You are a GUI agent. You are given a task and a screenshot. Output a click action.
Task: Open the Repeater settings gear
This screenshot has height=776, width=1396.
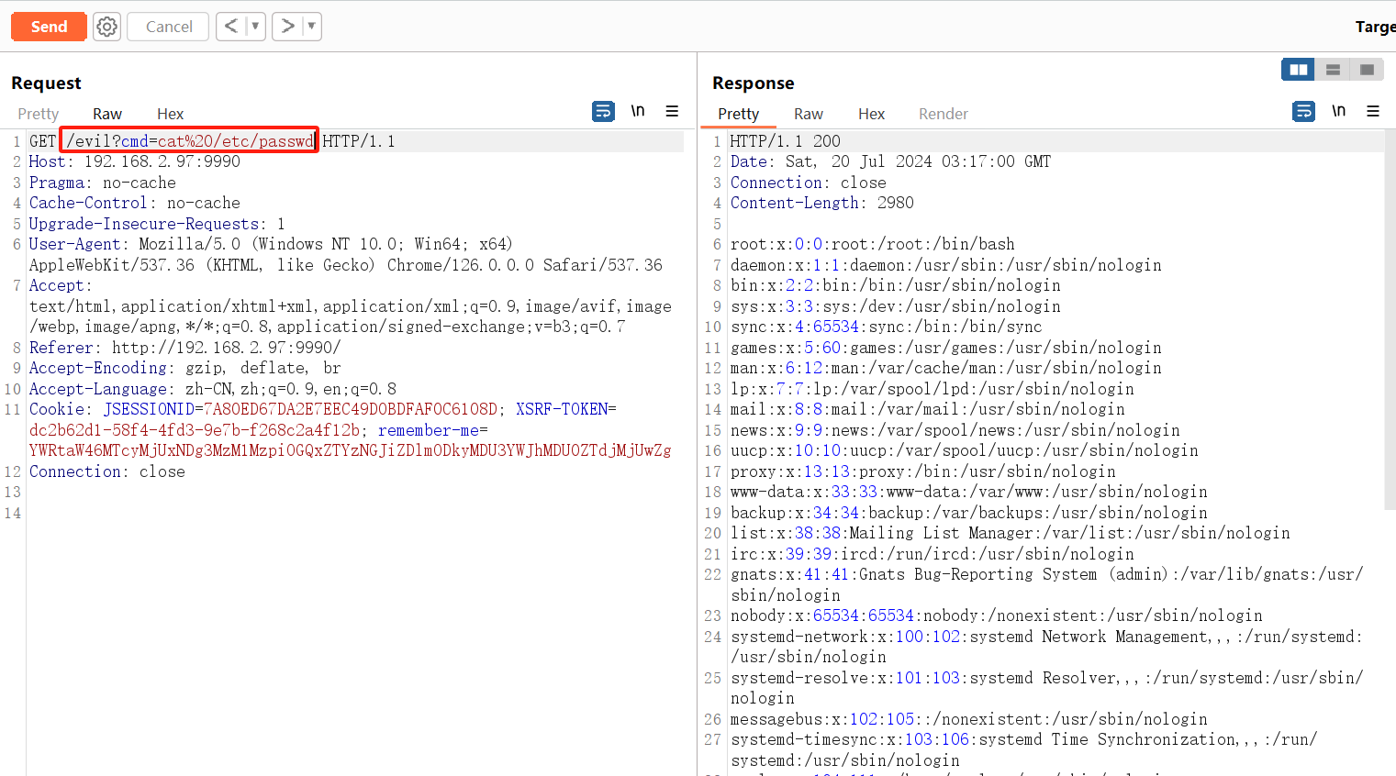point(106,27)
